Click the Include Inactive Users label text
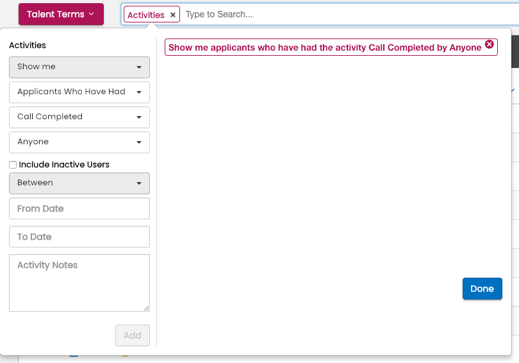519x363 pixels. [x=64, y=165]
